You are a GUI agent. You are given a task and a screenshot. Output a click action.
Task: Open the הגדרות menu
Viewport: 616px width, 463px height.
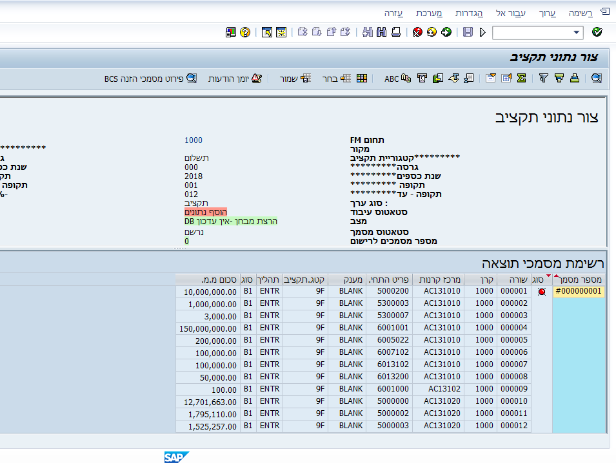(x=469, y=14)
